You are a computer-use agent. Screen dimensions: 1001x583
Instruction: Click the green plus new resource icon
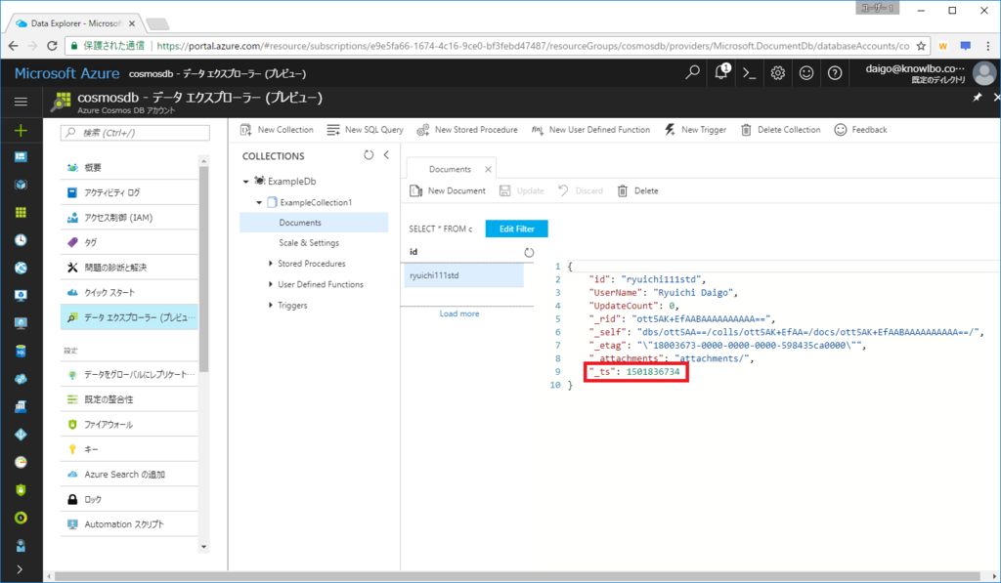coord(22,131)
